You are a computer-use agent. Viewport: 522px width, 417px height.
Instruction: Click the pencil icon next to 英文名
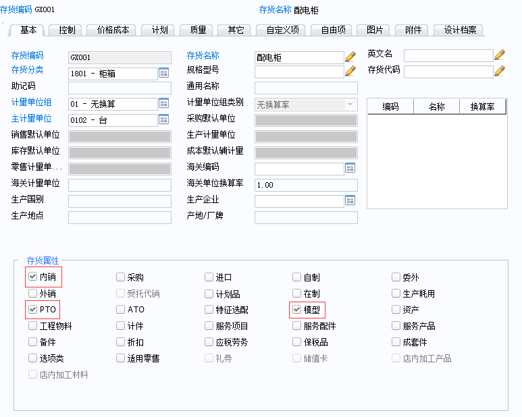point(500,55)
